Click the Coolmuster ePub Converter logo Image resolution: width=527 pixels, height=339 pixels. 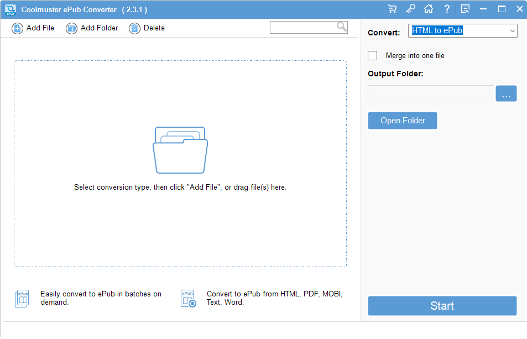10,9
